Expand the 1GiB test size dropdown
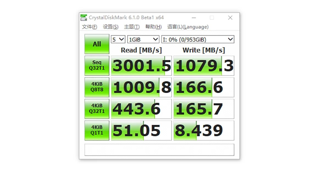The width and height of the screenshot is (330, 169). 143,39
